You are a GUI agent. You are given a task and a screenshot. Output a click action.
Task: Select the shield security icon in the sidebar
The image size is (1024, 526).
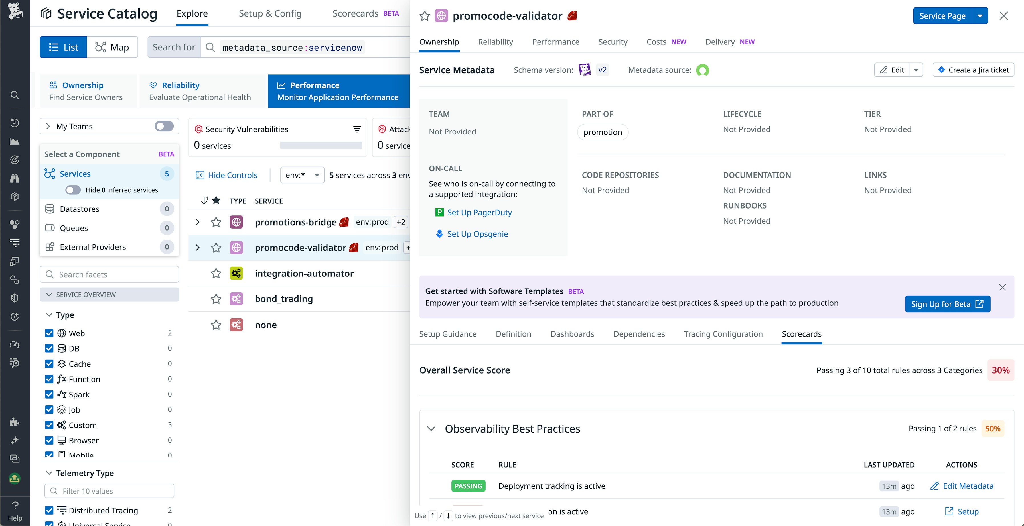pyautogui.click(x=15, y=298)
